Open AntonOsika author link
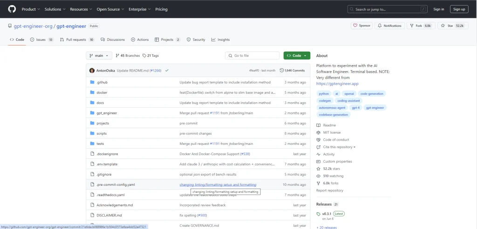This screenshot has height=229, width=477. pos(106,70)
